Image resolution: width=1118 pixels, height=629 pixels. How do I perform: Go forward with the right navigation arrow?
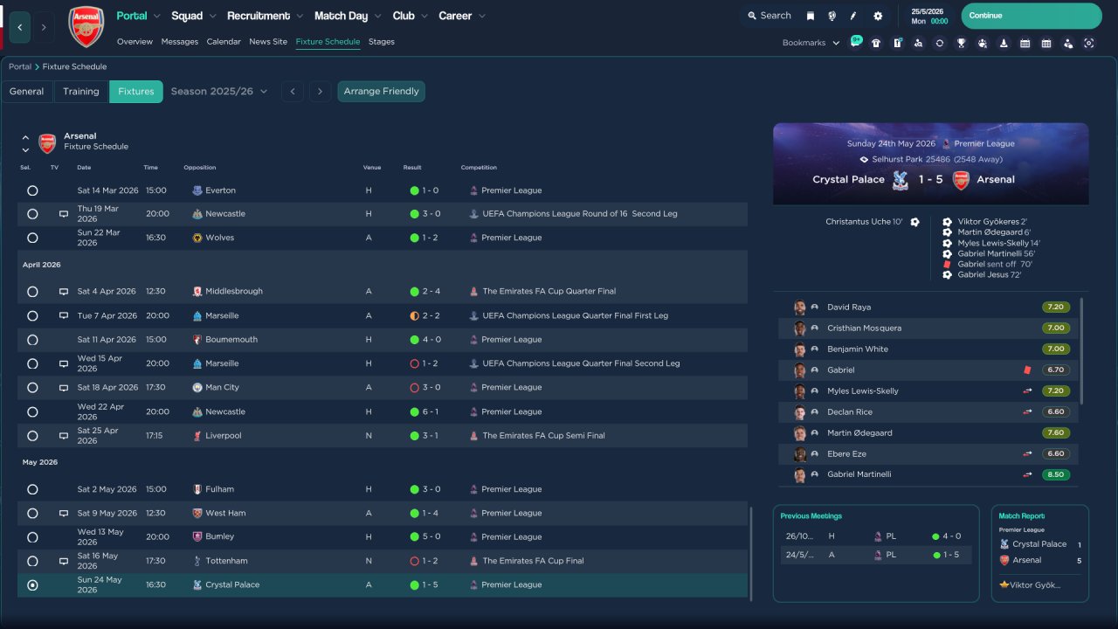[44, 27]
